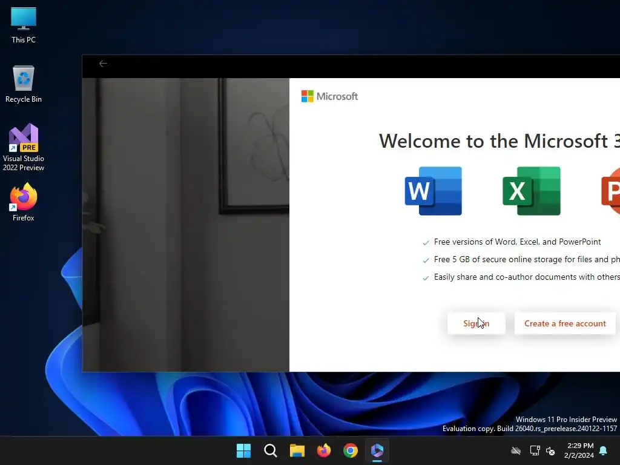Viewport: 620px width, 465px height.
Task: Select Visual Studio 2022 Preview shortcut
Action: tap(24, 147)
